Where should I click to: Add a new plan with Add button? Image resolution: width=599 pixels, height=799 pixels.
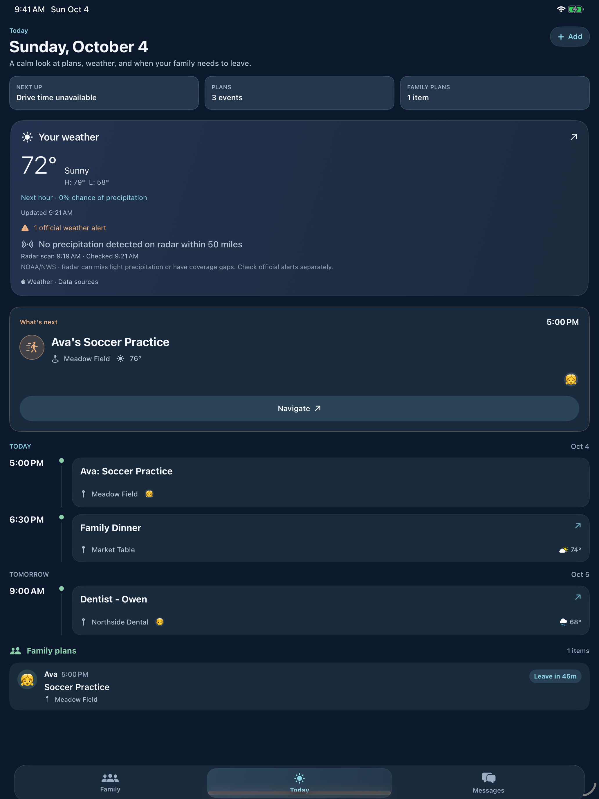(569, 37)
